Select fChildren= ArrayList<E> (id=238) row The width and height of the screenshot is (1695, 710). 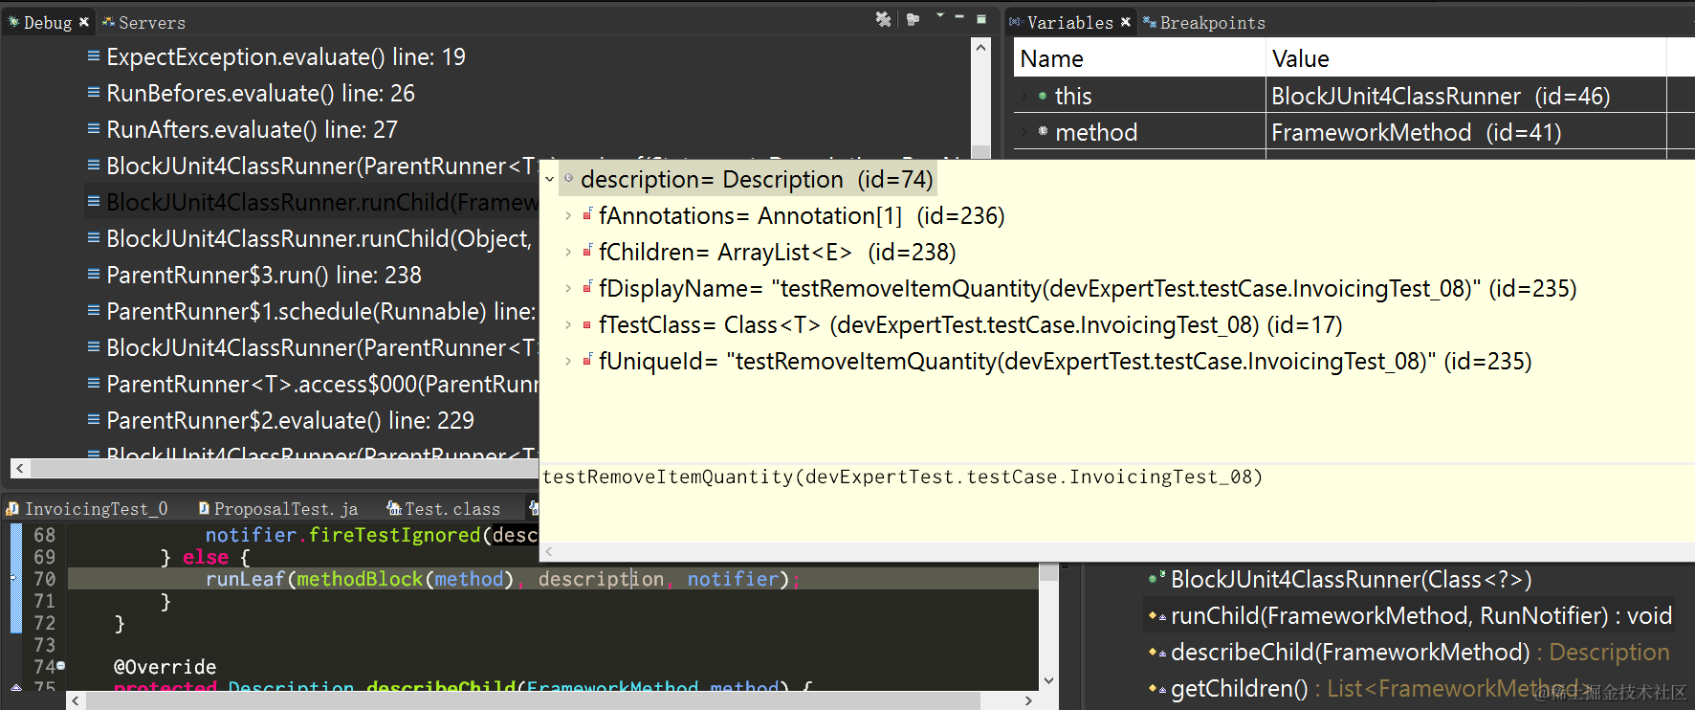coord(778,253)
